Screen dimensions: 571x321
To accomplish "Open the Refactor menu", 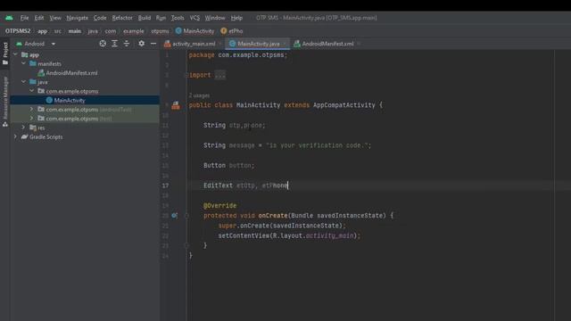I will (122, 18).
